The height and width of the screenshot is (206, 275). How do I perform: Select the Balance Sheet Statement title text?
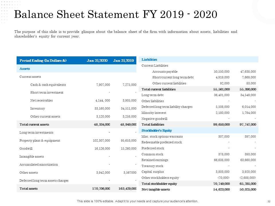pyautogui.click(x=115, y=14)
